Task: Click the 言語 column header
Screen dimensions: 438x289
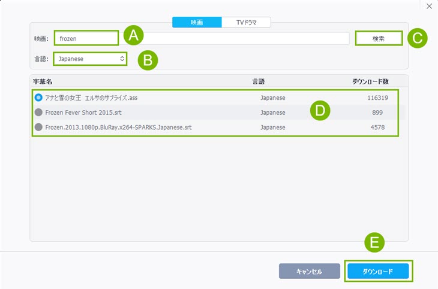Action: tap(259, 81)
